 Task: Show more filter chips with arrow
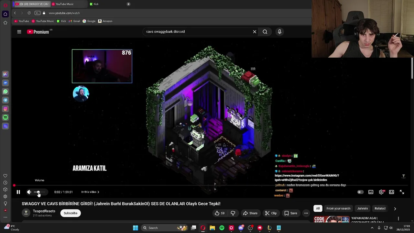click(x=395, y=209)
